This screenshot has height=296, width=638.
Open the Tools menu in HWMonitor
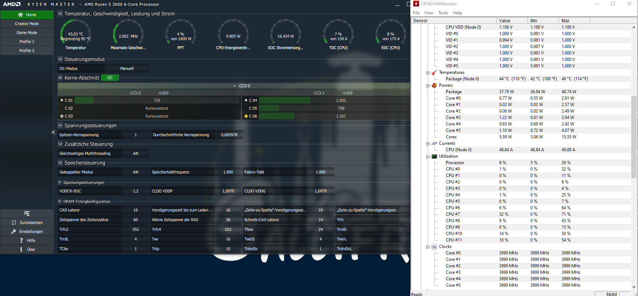click(443, 13)
